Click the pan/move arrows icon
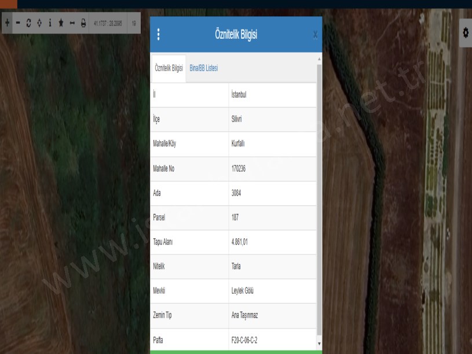This screenshot has height=354, width=472. [39, 23]
